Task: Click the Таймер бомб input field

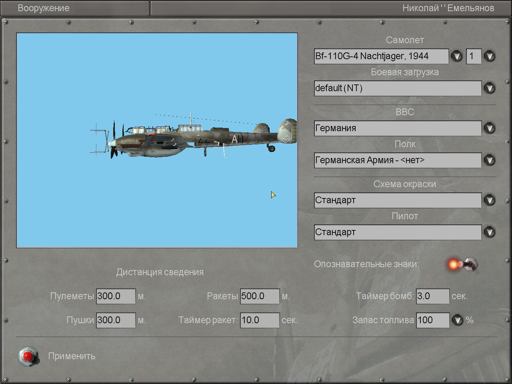Action: [x=432, y=296]
